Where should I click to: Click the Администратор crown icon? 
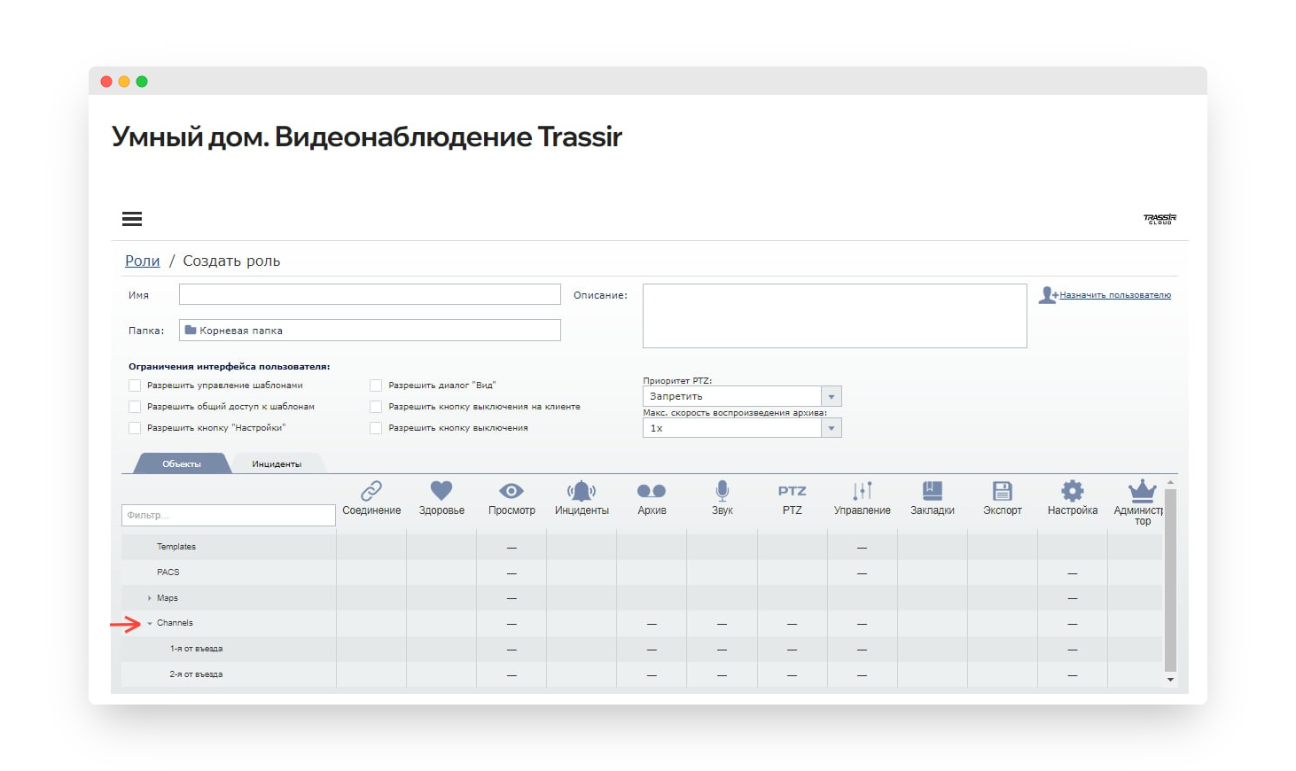1142,491
